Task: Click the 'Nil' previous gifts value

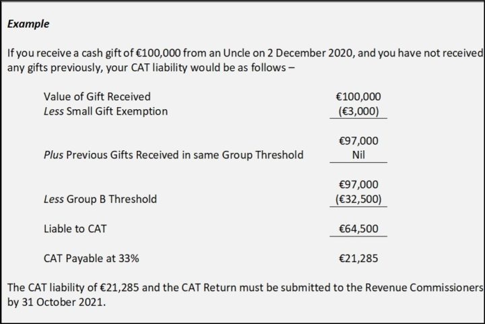Action: 358,155
